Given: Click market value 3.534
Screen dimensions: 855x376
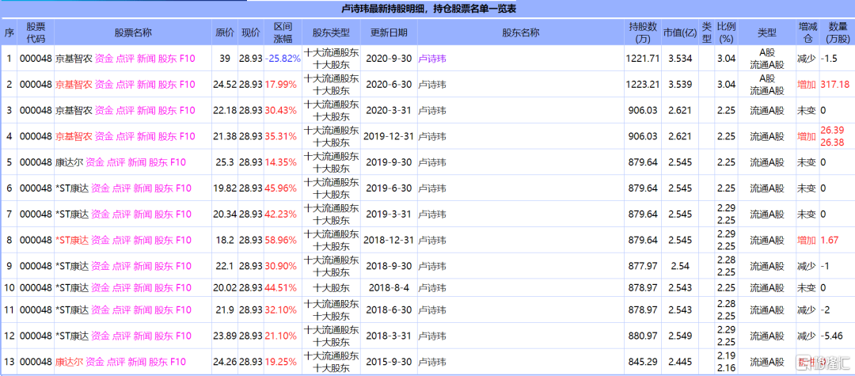Looking at the screenshot, I should [679, 59].
